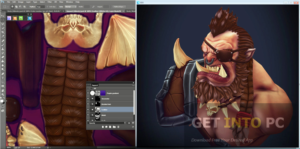Click the orange D plugin icon
300x149 pixels.
pos(15,18)
